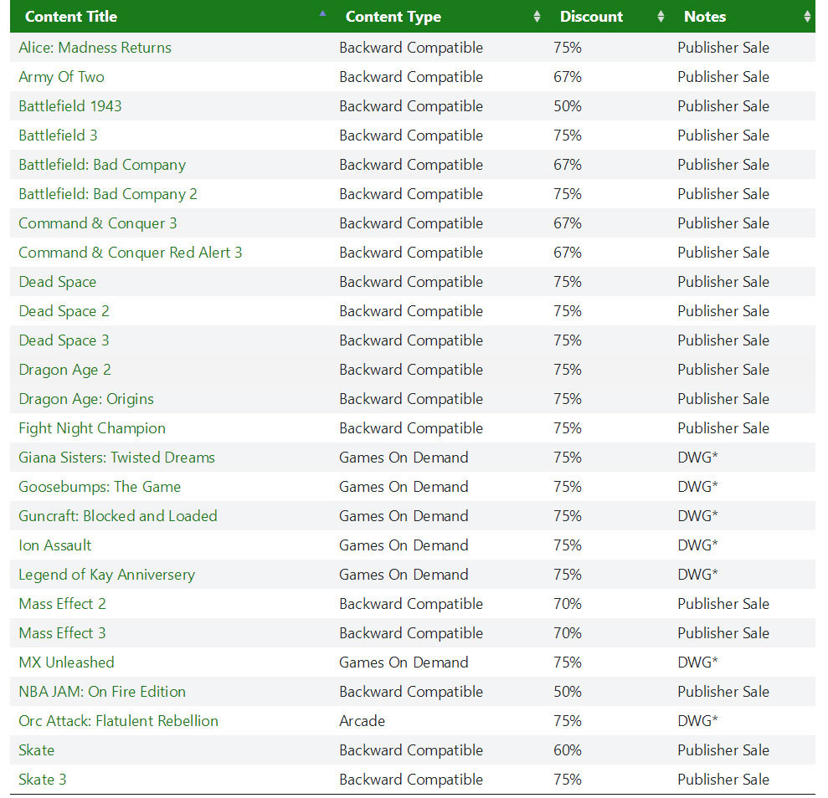
Task: Select 67% discount for Command & Conquer 3
Action: point(568,223)
